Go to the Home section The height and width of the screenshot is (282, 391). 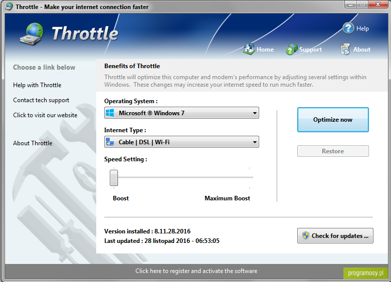[x=265, y=49]
